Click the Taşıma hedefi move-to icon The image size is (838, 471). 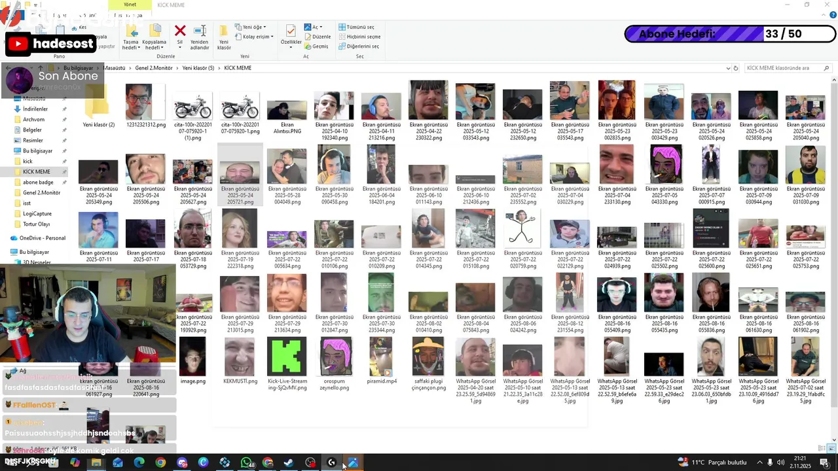coord(131,31)
